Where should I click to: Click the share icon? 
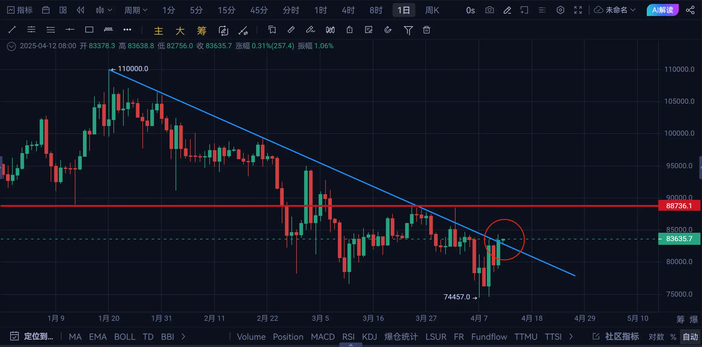690,10
